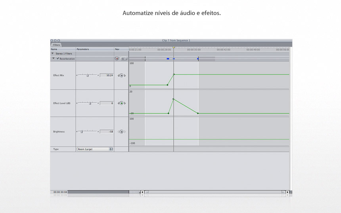The width and height of the screenshot is (341, 213).
Task: Add keyframe for Effect Mix
Action: point(122,75)
